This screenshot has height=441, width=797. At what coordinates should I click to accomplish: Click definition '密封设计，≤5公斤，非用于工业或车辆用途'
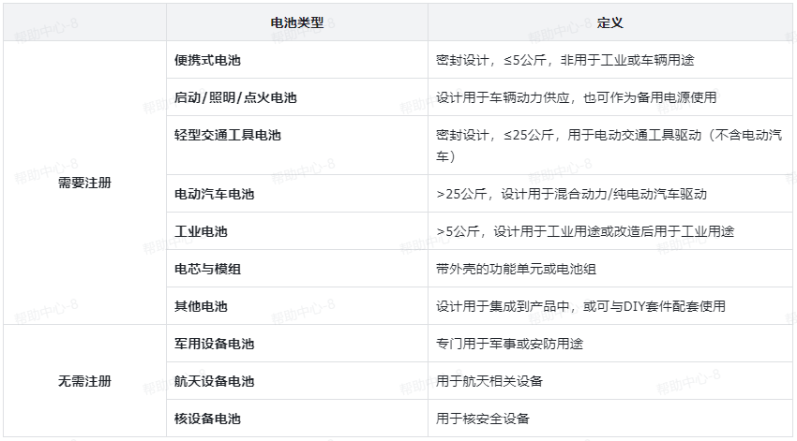(564, 60)
